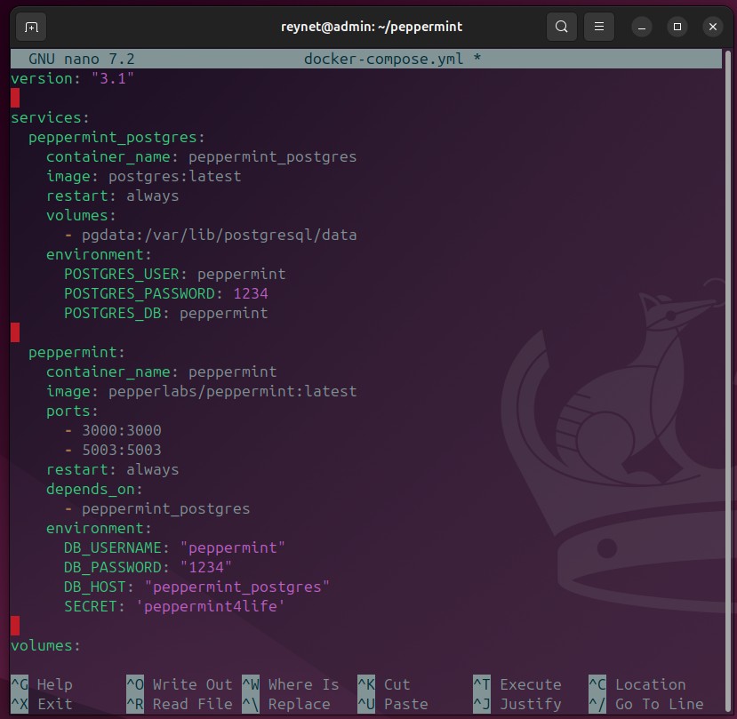Click the depends_on: key
This screenshot has width=737, height=719.
tap(94, 489)
